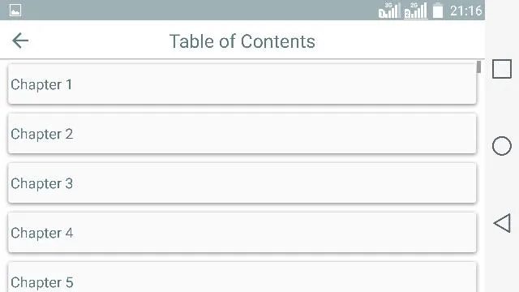This screenshot has height=292, width=519.
Task: Click the blank header area right of the title
Action: (399, 41)
